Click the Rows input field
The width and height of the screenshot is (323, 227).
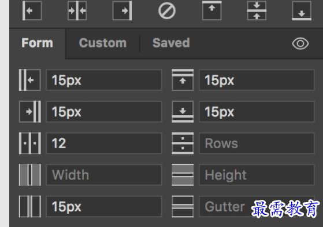pyautogui.click(x=257, y=143)
